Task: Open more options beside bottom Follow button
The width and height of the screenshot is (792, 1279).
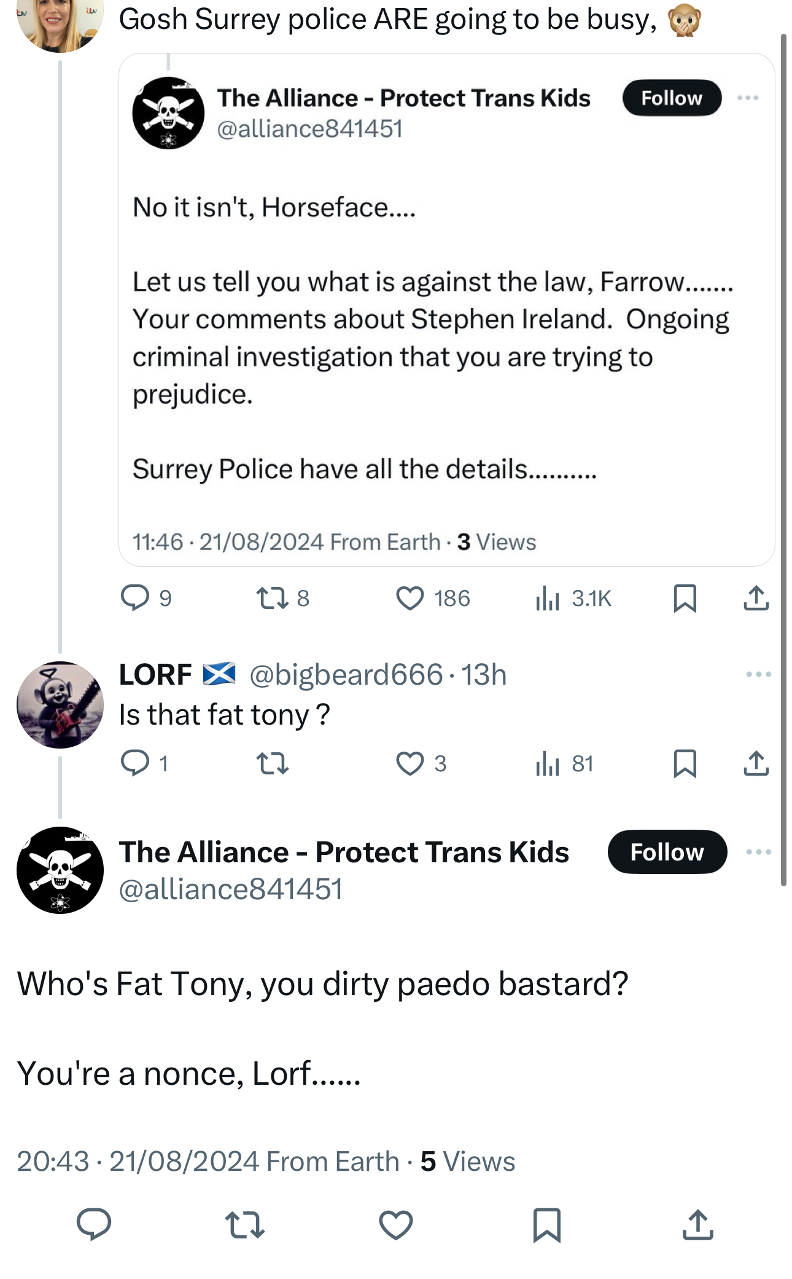Action: coord(758,852)
